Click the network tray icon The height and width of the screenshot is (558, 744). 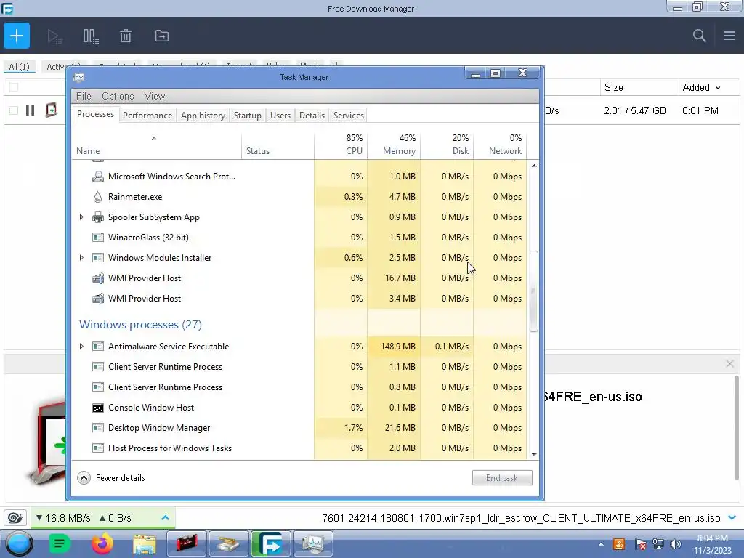pyautogui.click(x=658, y=544)
